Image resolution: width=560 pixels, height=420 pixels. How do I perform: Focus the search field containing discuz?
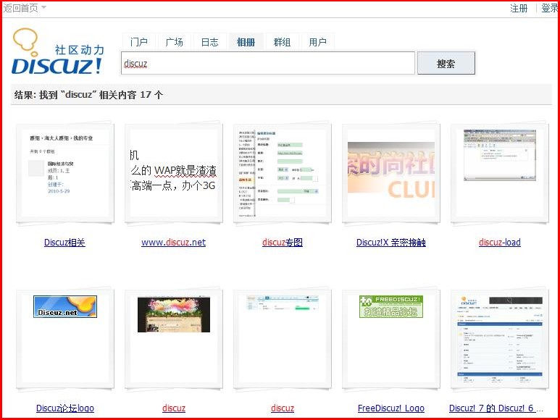tap(268, 63)
